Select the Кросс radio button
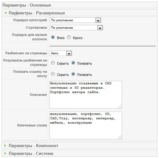 (69, 37)
